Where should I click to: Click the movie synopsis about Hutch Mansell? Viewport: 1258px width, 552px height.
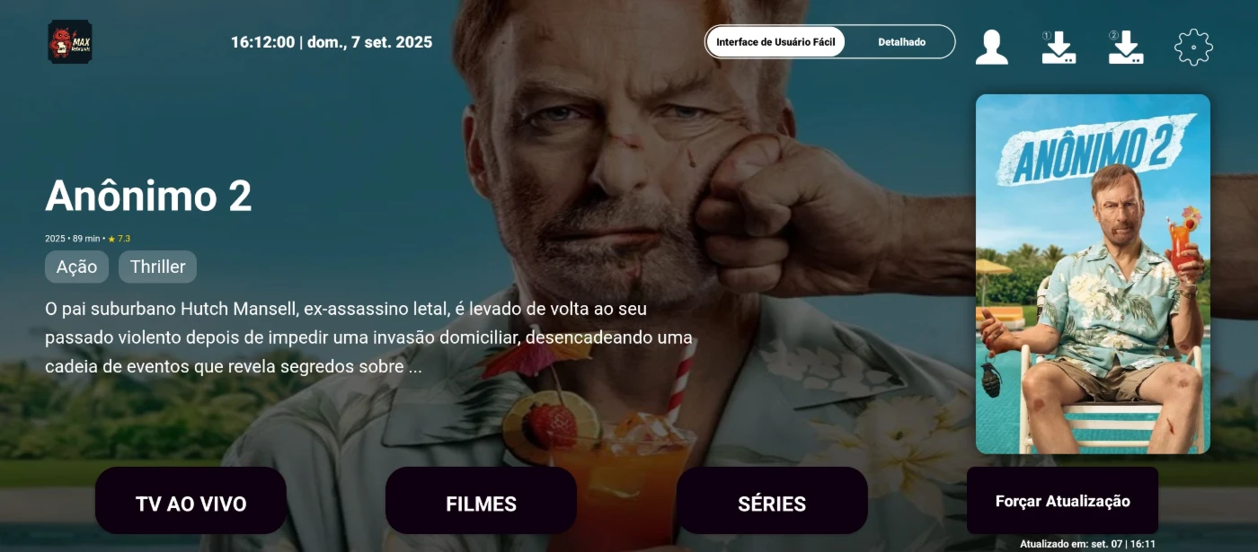click(368, 337)
